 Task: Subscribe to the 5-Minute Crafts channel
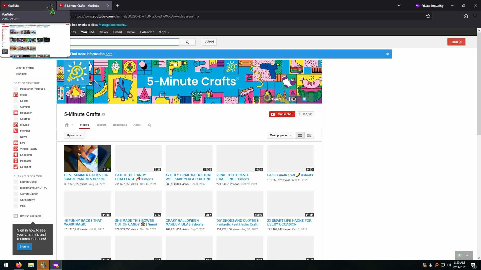tap(282, 114)
